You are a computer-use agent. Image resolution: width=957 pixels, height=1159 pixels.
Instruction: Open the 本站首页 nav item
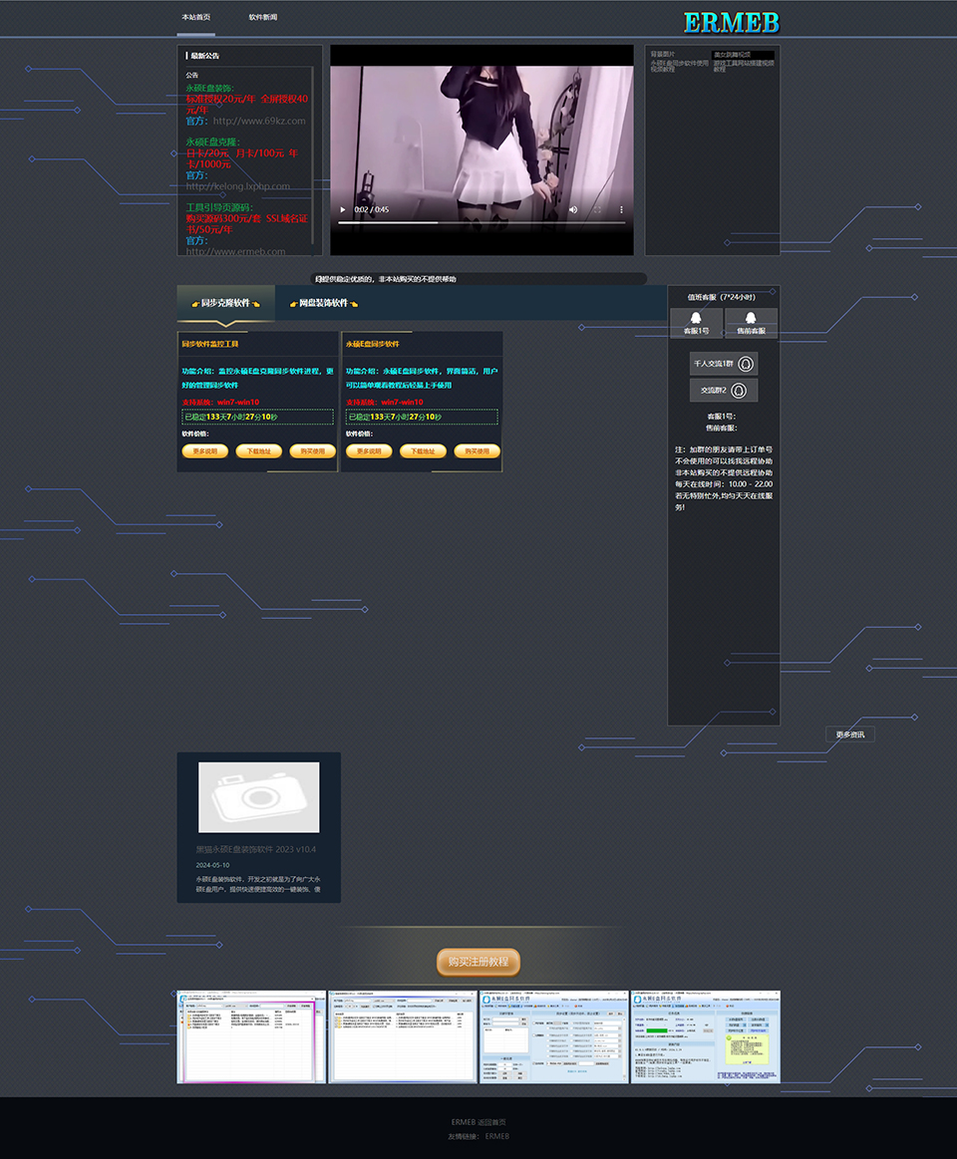click(x=196, y=17)
